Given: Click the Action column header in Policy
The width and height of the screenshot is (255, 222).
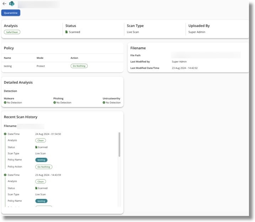Looking at the screenshot, I should tap(74, 58).
